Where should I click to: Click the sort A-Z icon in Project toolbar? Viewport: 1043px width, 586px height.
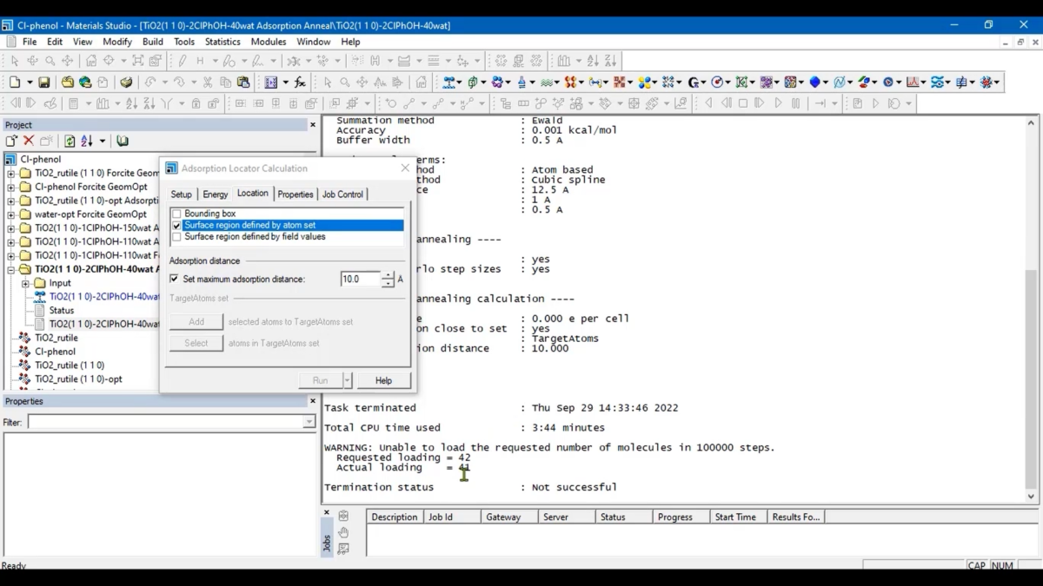(87, 141)
